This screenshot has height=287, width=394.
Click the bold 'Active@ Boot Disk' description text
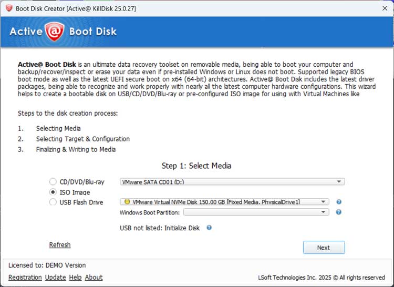(47, 65)
